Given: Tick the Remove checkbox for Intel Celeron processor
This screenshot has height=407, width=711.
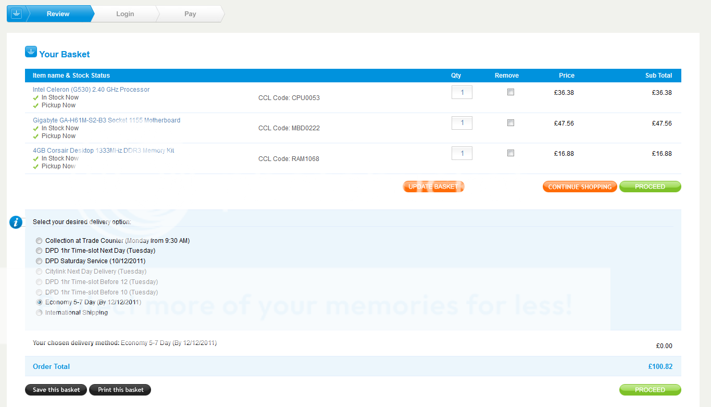Looking at the screenshot, I should coord(510,92).
